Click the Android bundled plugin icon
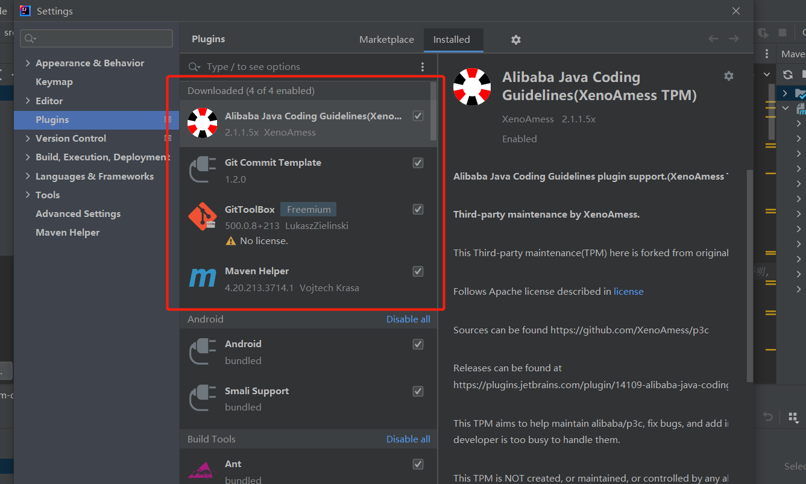Viewport: 806px width, 484px height. 202,351
